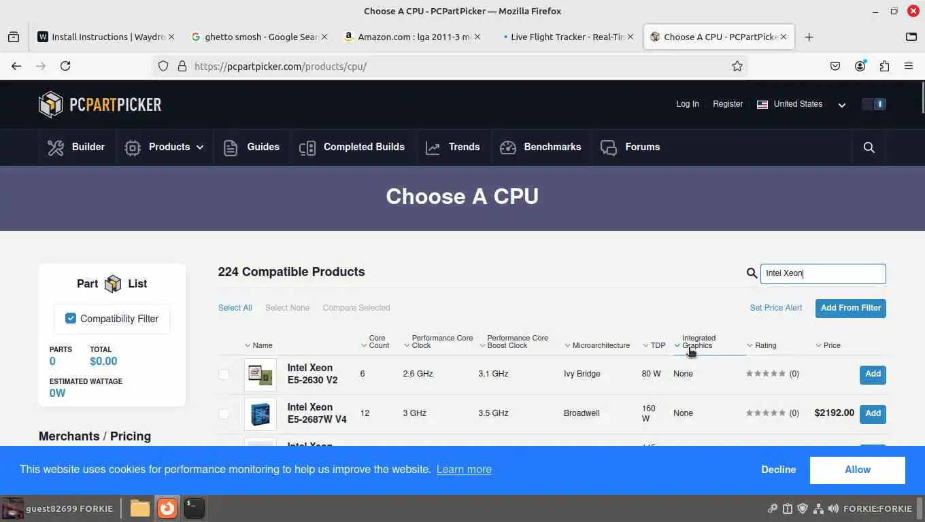Open a new browser tab

coord(809,37)
